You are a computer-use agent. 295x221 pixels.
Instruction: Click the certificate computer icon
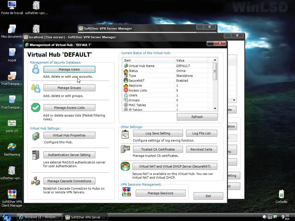pos(125,149)
